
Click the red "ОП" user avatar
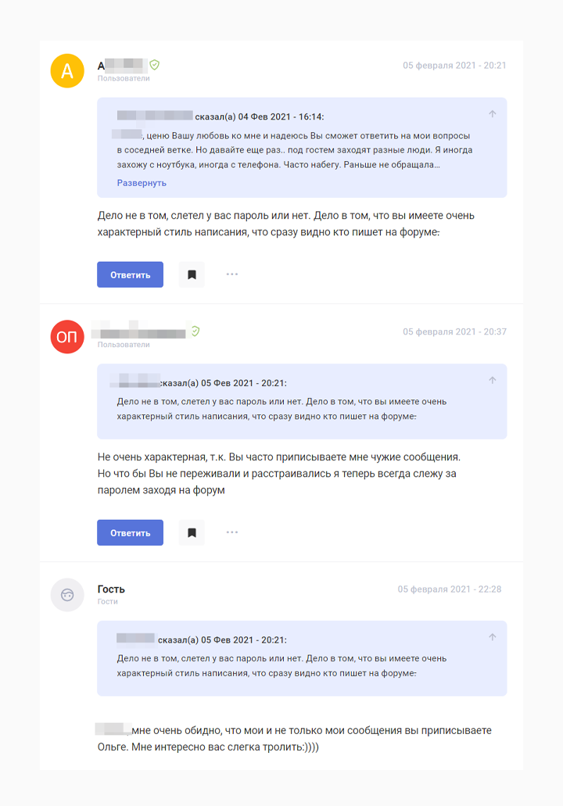pyautogui.click(x=67, y=337)
